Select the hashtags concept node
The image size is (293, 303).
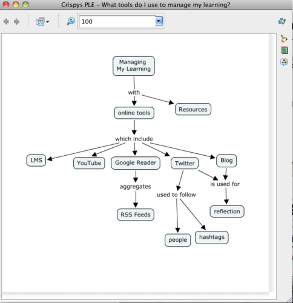[x=212, y=237]
